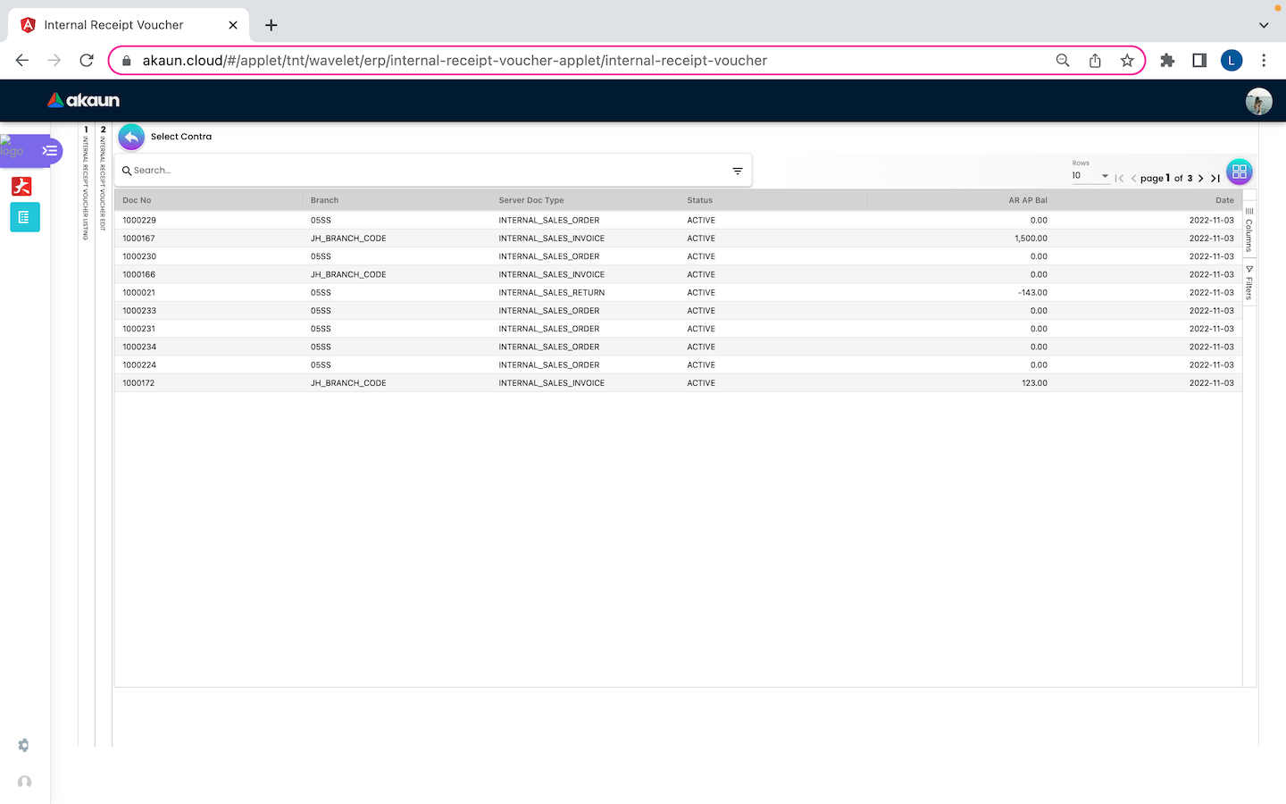Select document row 1000166
The width and height of the screenshot is (1286, 804).
(678, 274)
